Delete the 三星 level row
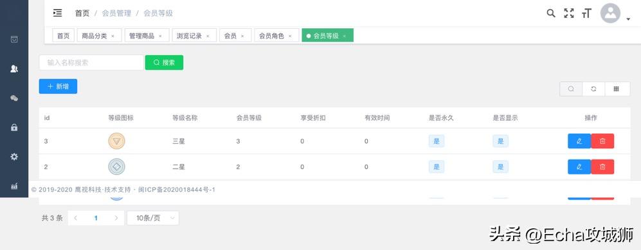This screenshot has height=250, width=641. coord(602,141)
